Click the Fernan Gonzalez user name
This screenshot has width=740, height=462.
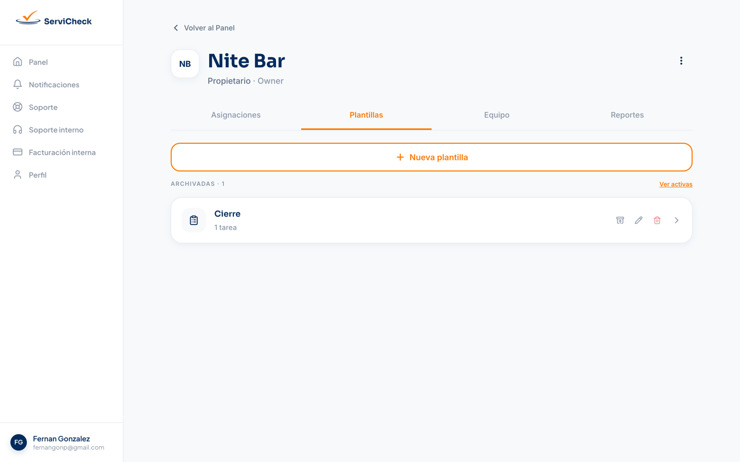tap(61, 438)
